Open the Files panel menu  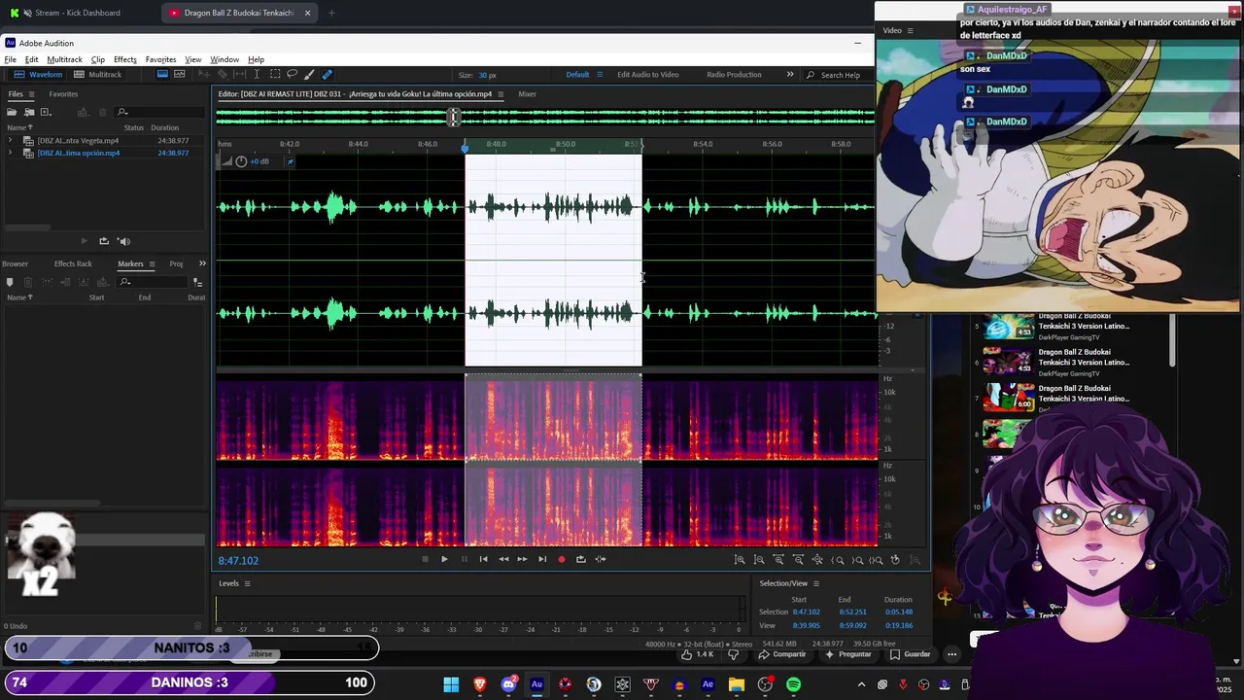click(31, 94)
